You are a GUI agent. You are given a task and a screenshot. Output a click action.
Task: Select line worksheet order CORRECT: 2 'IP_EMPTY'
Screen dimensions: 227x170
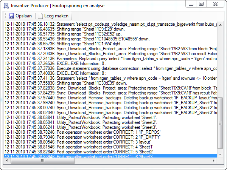point(110,137)
